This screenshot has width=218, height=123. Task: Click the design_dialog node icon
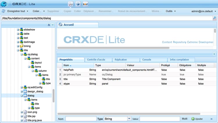coord(25,91)
